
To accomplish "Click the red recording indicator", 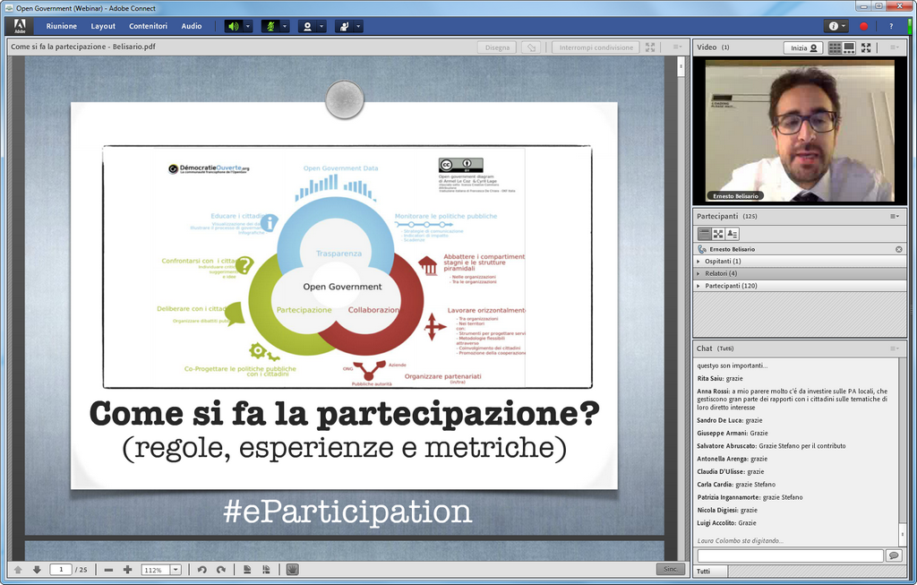I will tap(864, 26).
